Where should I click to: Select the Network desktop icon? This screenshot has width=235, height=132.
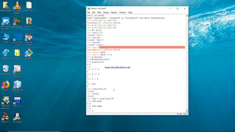6,54
